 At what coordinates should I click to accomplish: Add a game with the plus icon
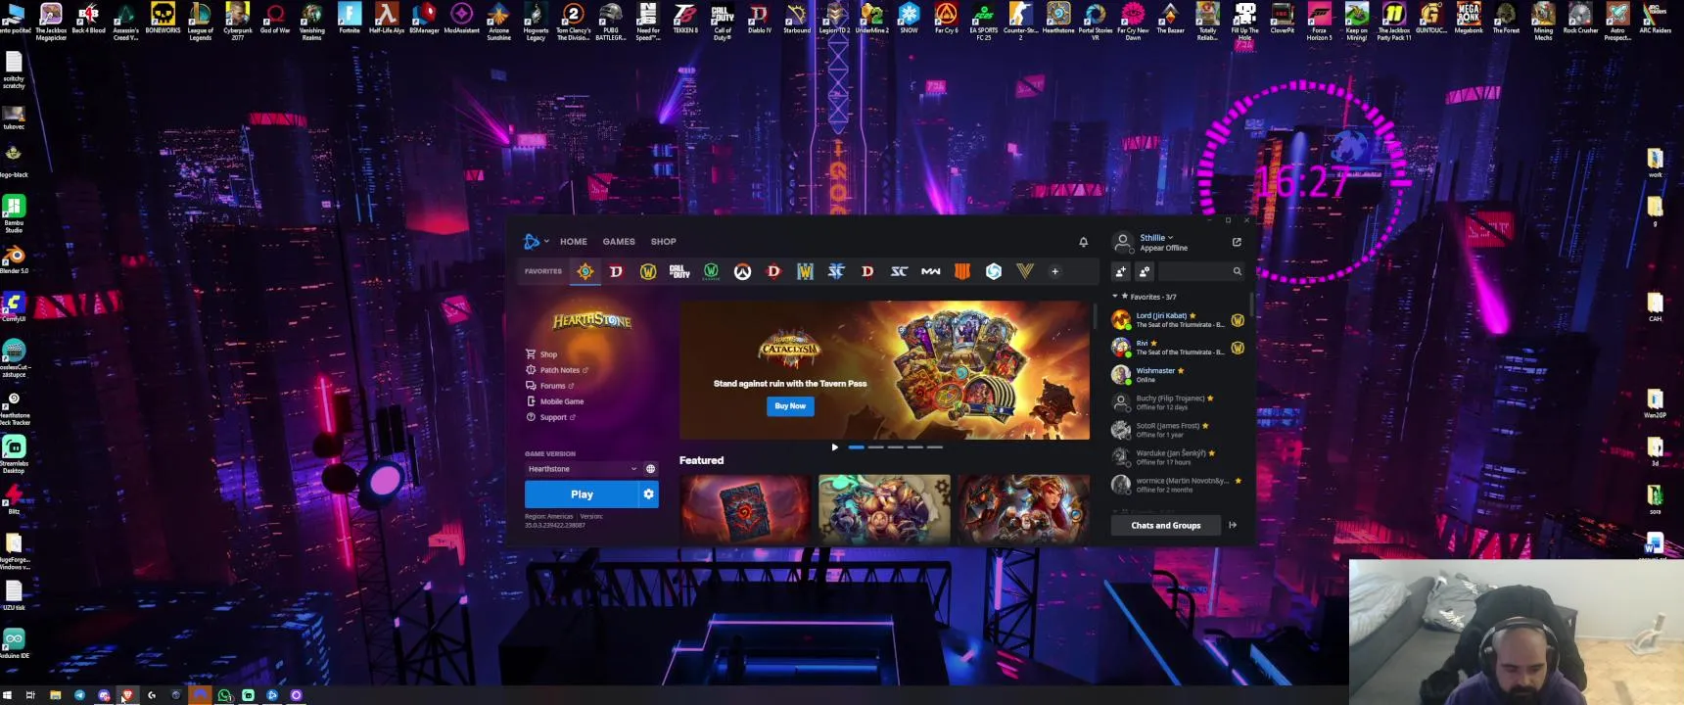[1054, 271]
